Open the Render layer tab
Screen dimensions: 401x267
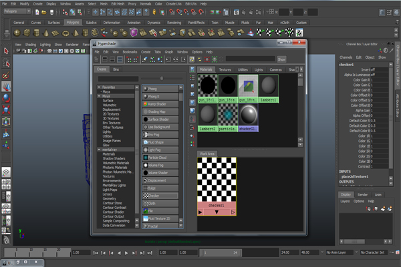point(362,195)
